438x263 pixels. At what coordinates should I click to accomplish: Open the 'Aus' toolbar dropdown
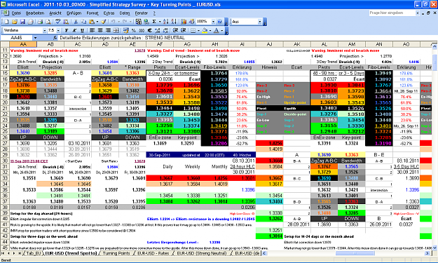click(259, 22)
